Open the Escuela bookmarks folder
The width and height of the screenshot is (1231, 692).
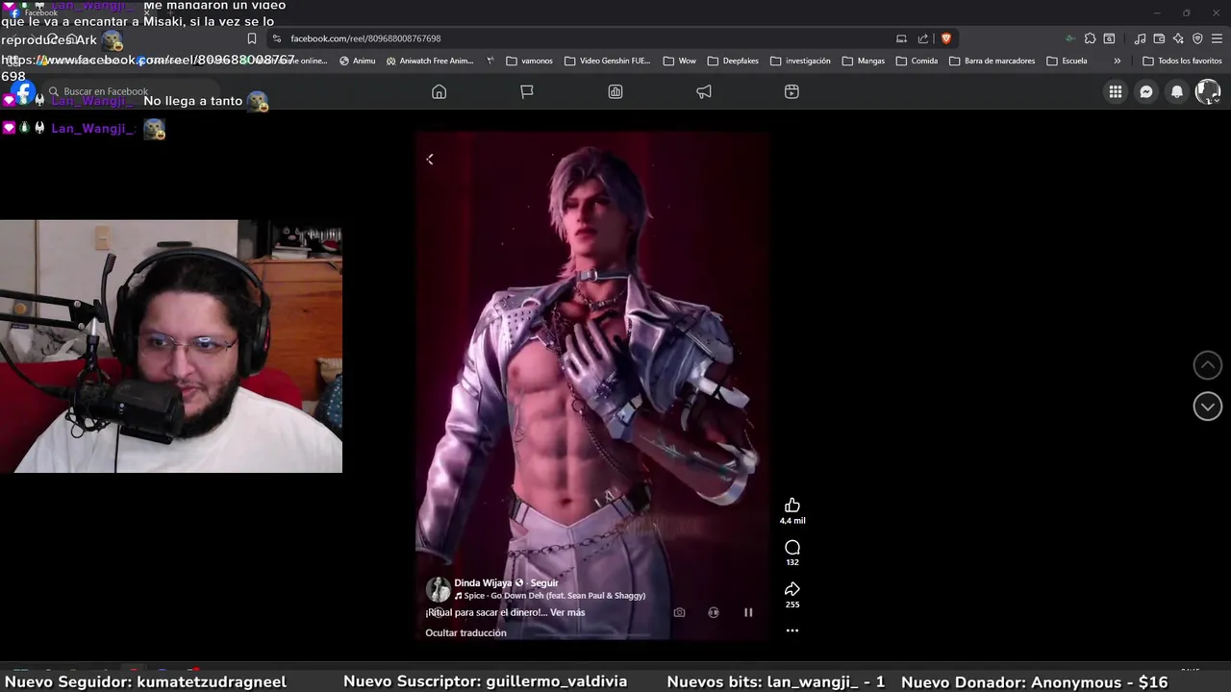tap(1067, 61)
